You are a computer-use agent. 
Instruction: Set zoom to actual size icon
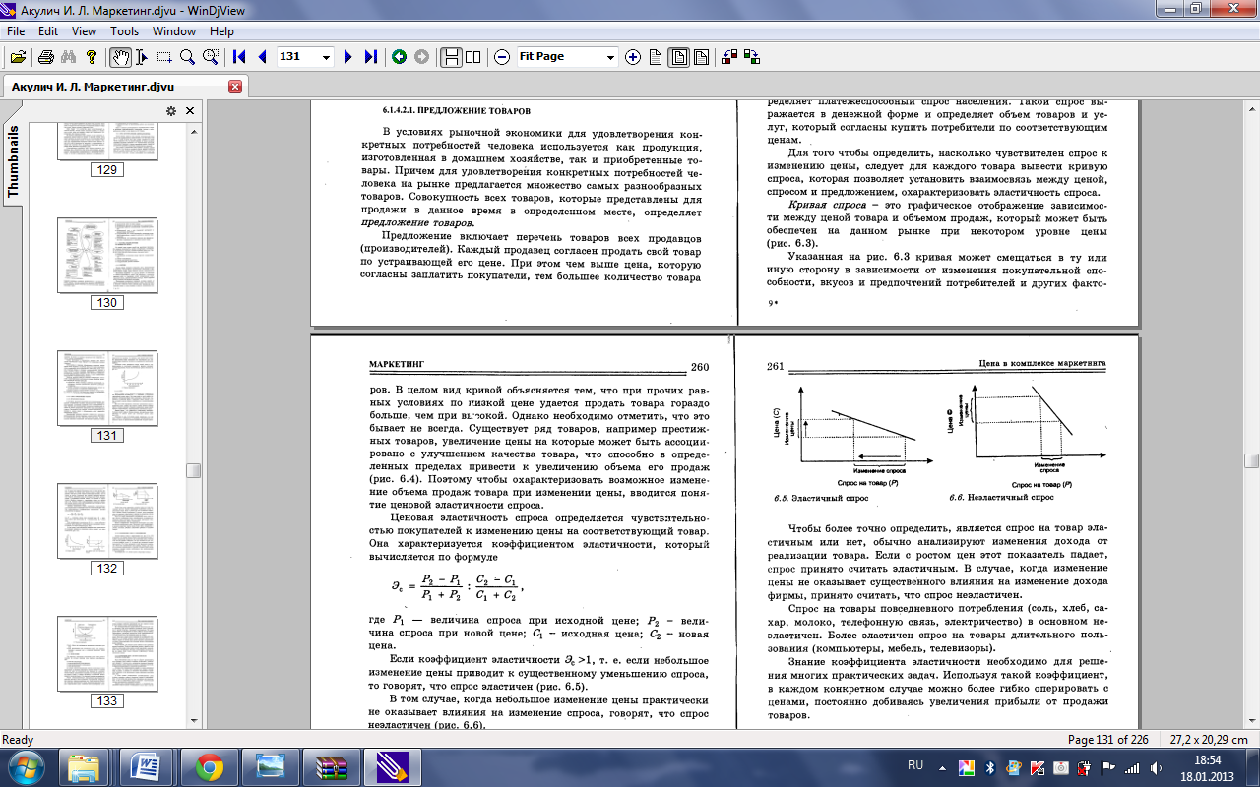[655, 57]
